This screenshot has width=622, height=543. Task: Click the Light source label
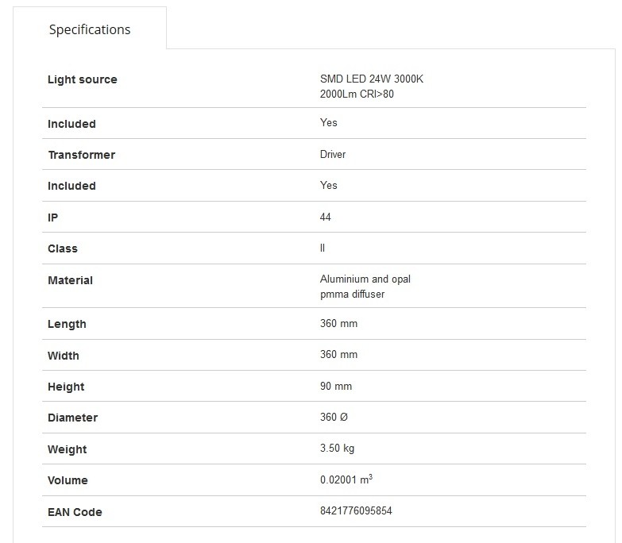[x=83, y=79]
